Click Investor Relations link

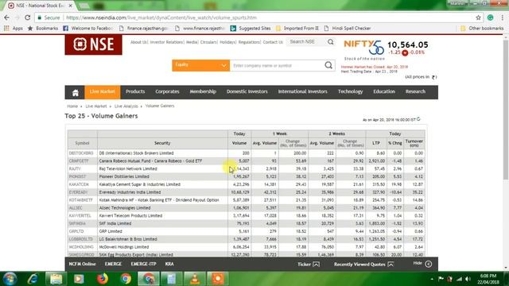click(166, 42)
